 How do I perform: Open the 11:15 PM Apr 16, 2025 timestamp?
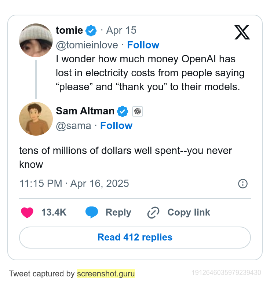click(x=74, y=184)
